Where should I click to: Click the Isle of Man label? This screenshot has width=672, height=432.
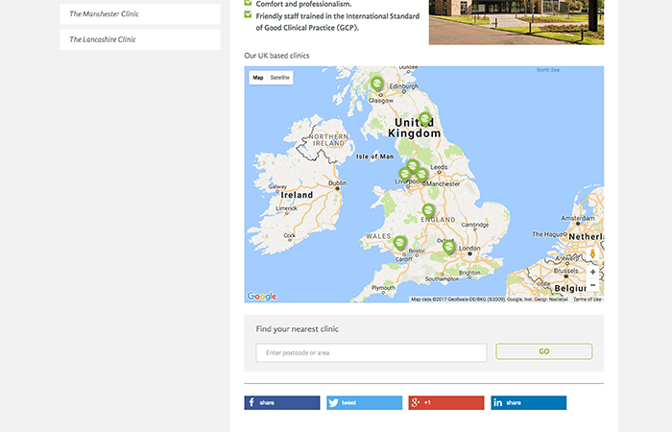pos(374,156)
